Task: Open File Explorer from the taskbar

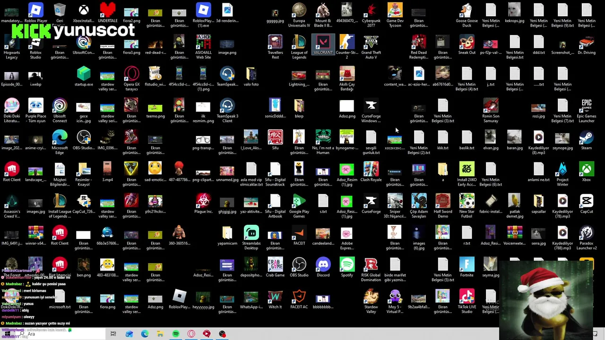Action: point(160,334)
